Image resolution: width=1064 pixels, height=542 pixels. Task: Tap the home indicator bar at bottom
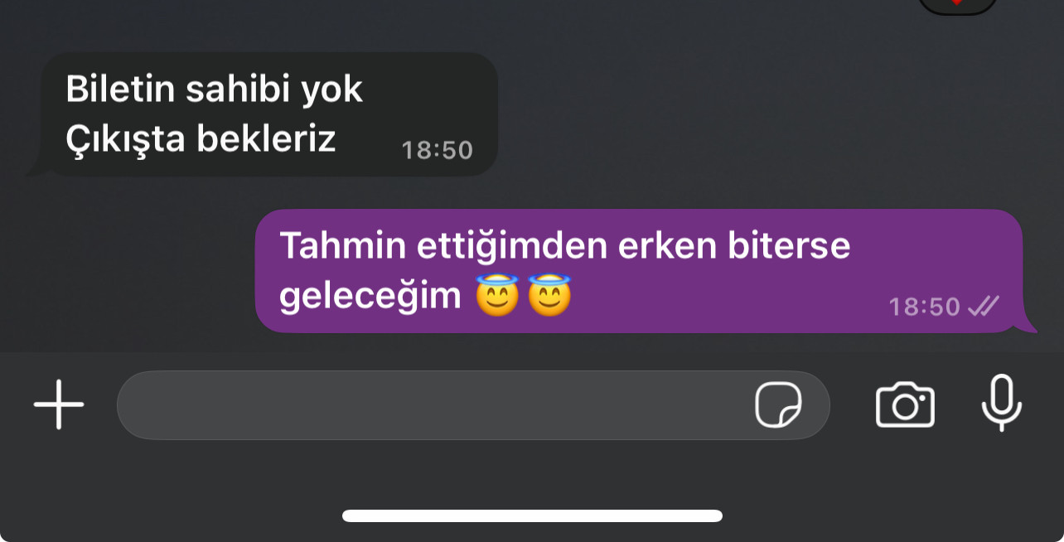coord(532,515)
